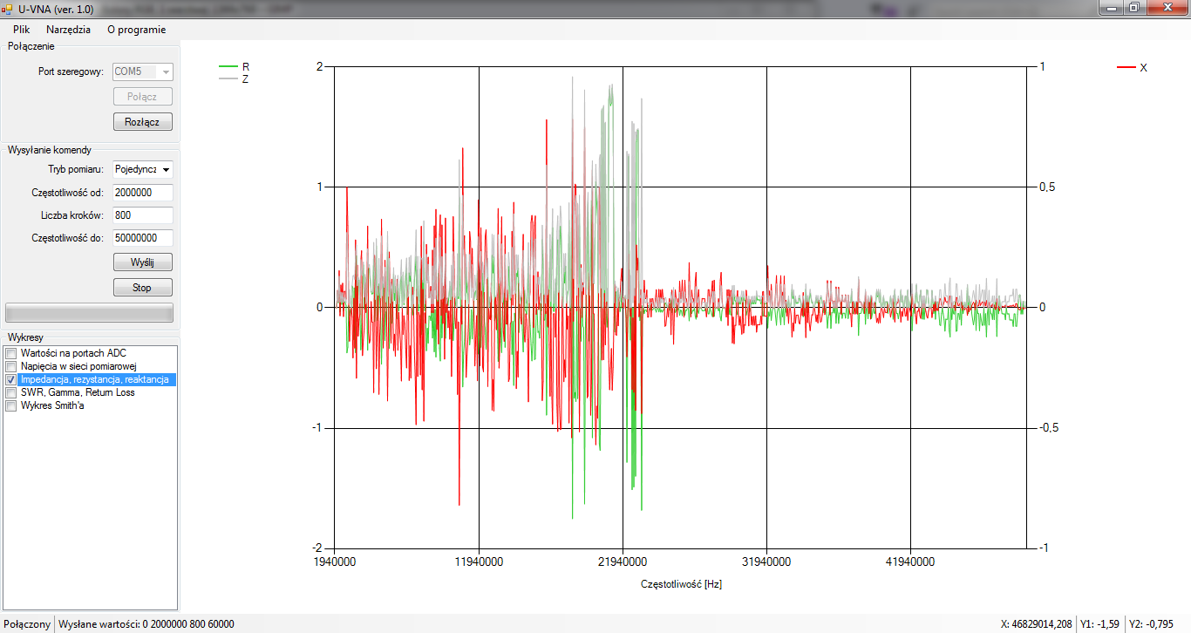Viewport: 1191px width, 633px height.
Task: Click the 'Częstotliwość do' input field
Action: (142, 238)
